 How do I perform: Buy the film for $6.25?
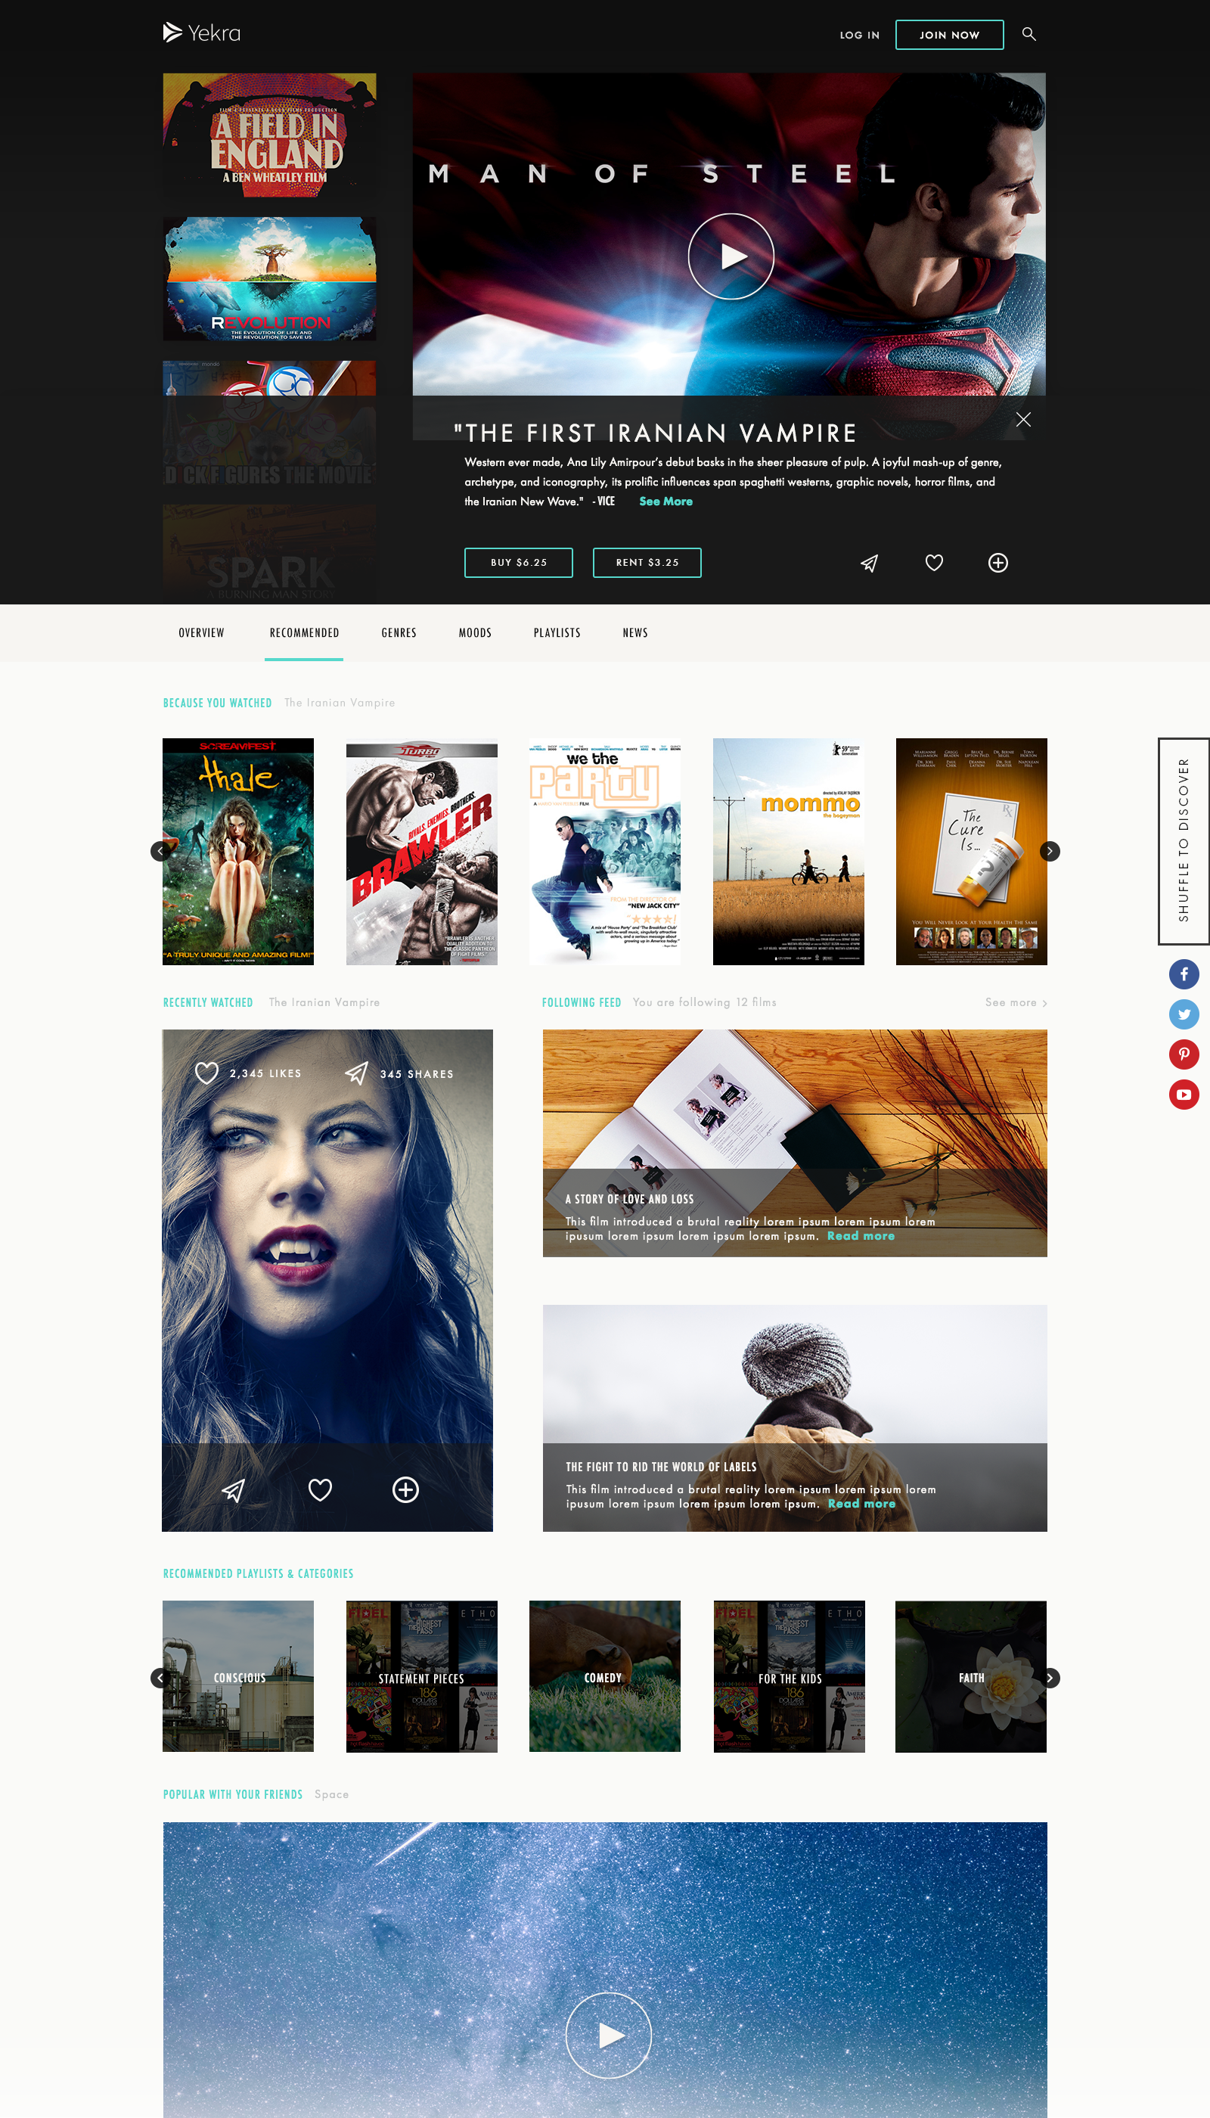point(519,563)
